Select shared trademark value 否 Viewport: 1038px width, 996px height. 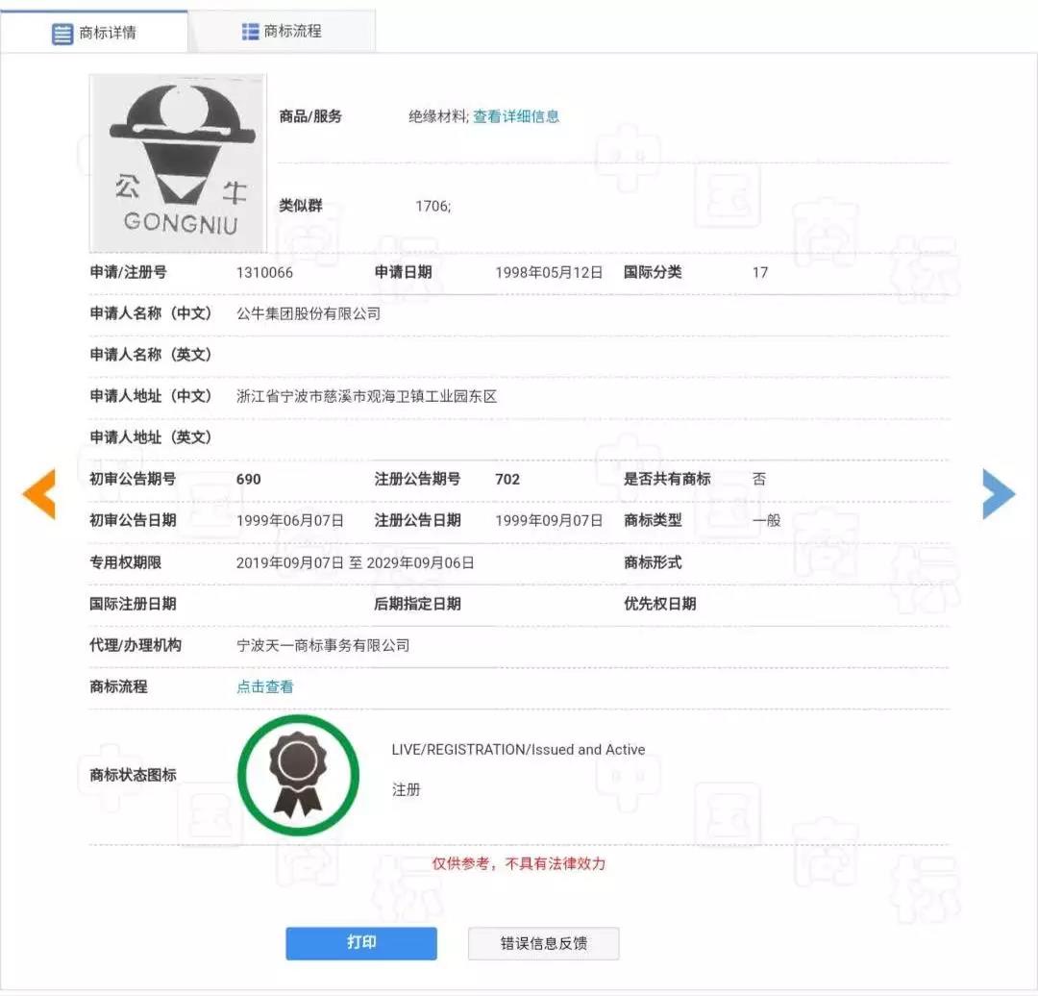coord(759,479)
